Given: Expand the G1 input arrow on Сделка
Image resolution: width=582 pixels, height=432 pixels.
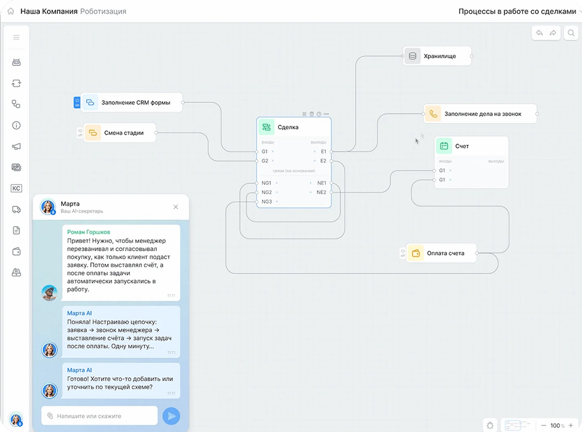Looking at the screenshot, I should [273, 152].
